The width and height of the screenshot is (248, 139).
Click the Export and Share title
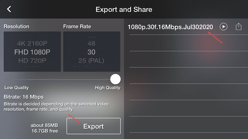124,9
